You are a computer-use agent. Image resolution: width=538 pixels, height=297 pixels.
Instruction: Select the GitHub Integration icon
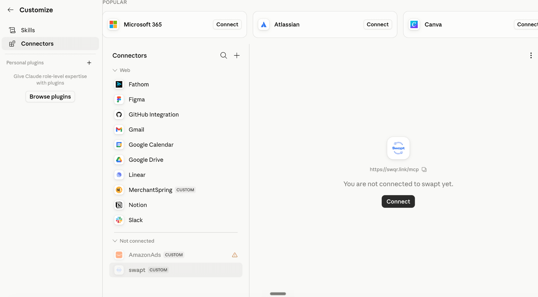tap(119, 114)
